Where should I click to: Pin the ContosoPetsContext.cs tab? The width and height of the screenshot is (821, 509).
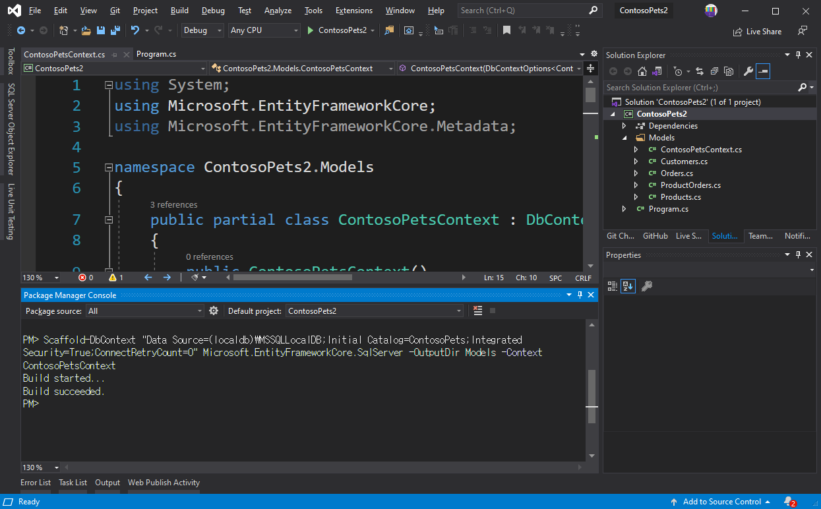115,55
